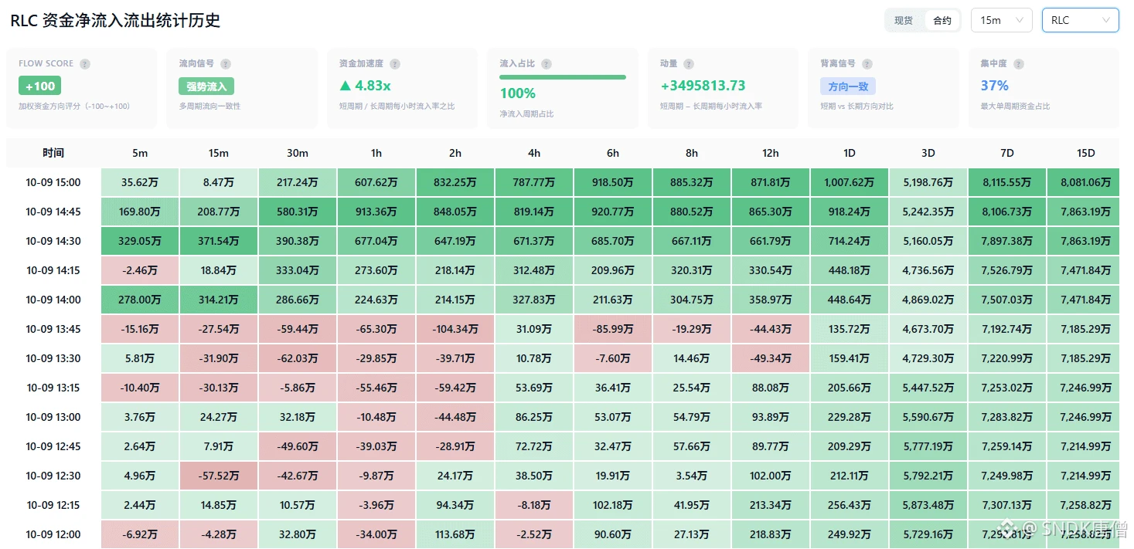Click the question mark beside 流向信号

point(226,64)
